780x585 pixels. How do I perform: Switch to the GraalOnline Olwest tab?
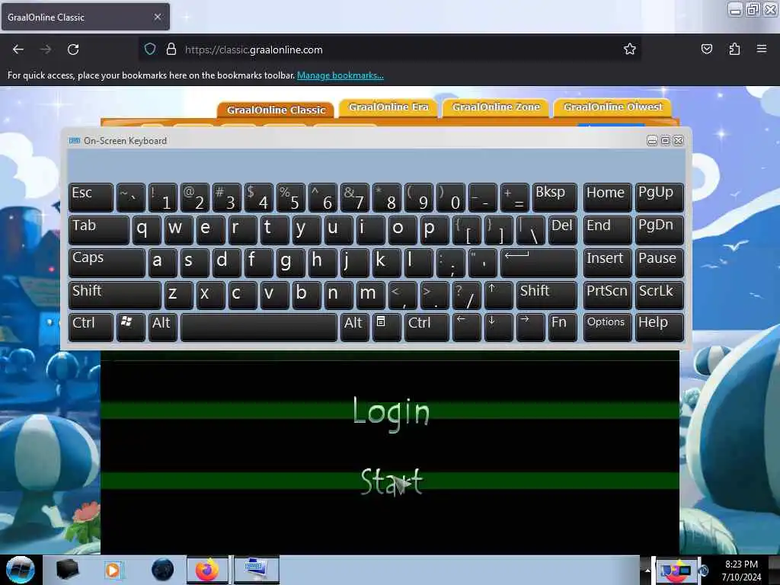(x=613, y=107)
